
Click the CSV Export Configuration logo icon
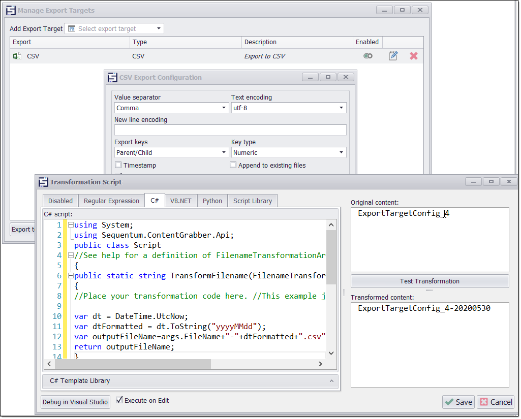(112, 78)
